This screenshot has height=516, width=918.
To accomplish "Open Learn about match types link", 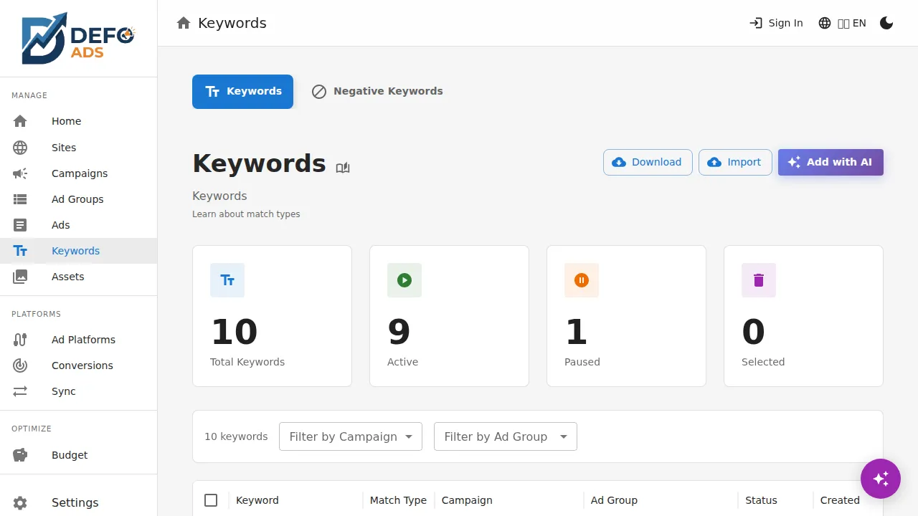I will tap(246, 214).
